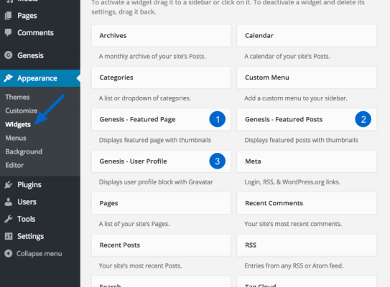Click the Comments speech bubble icon
The width and height of the screenshot is (390, 287).
click(x=8, y=32)
